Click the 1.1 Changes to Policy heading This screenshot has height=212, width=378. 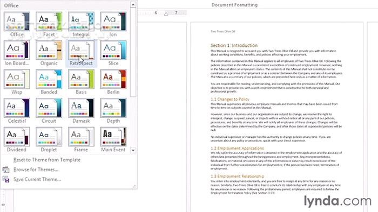[230, 99]
